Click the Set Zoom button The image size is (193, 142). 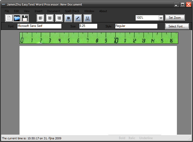tap(175, 18)
